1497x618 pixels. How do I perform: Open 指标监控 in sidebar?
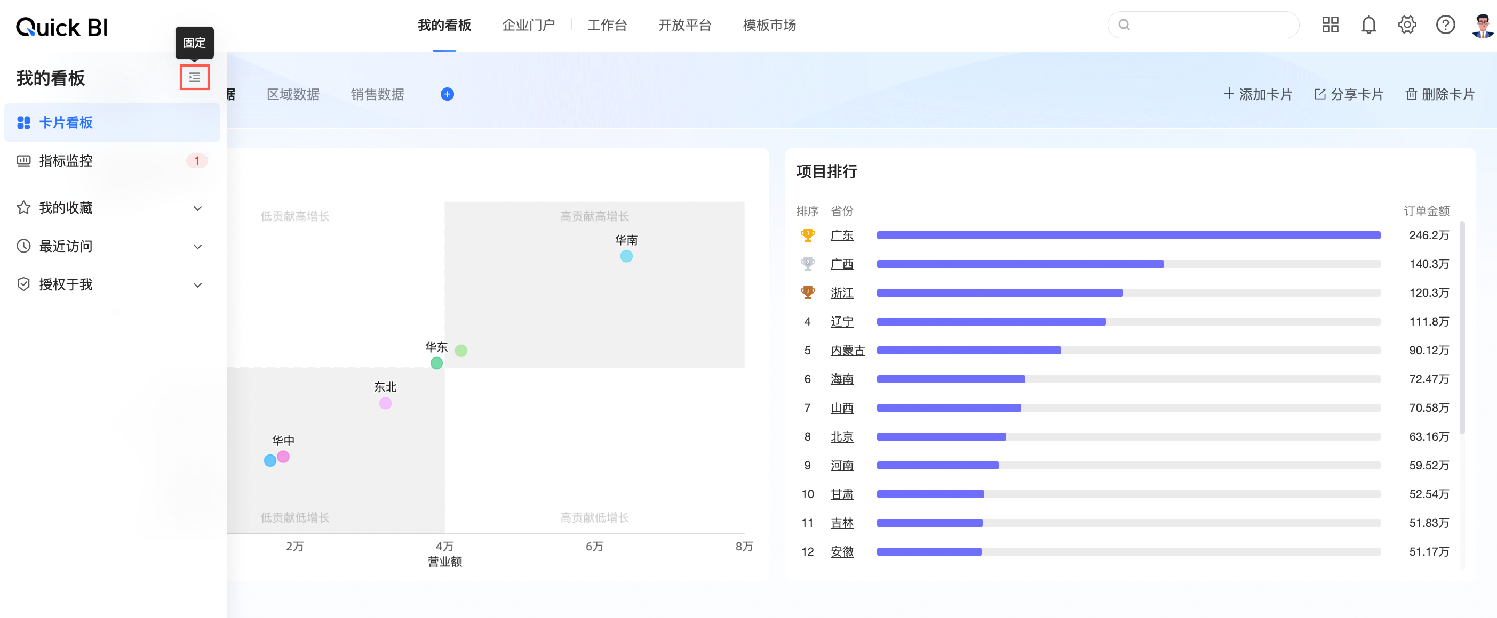[66, 161]
